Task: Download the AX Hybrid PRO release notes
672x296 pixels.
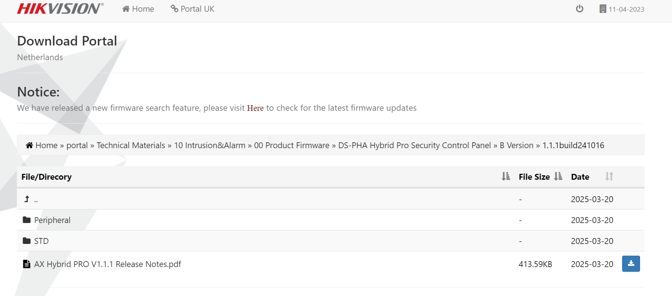Action: (x=631, y=264)
